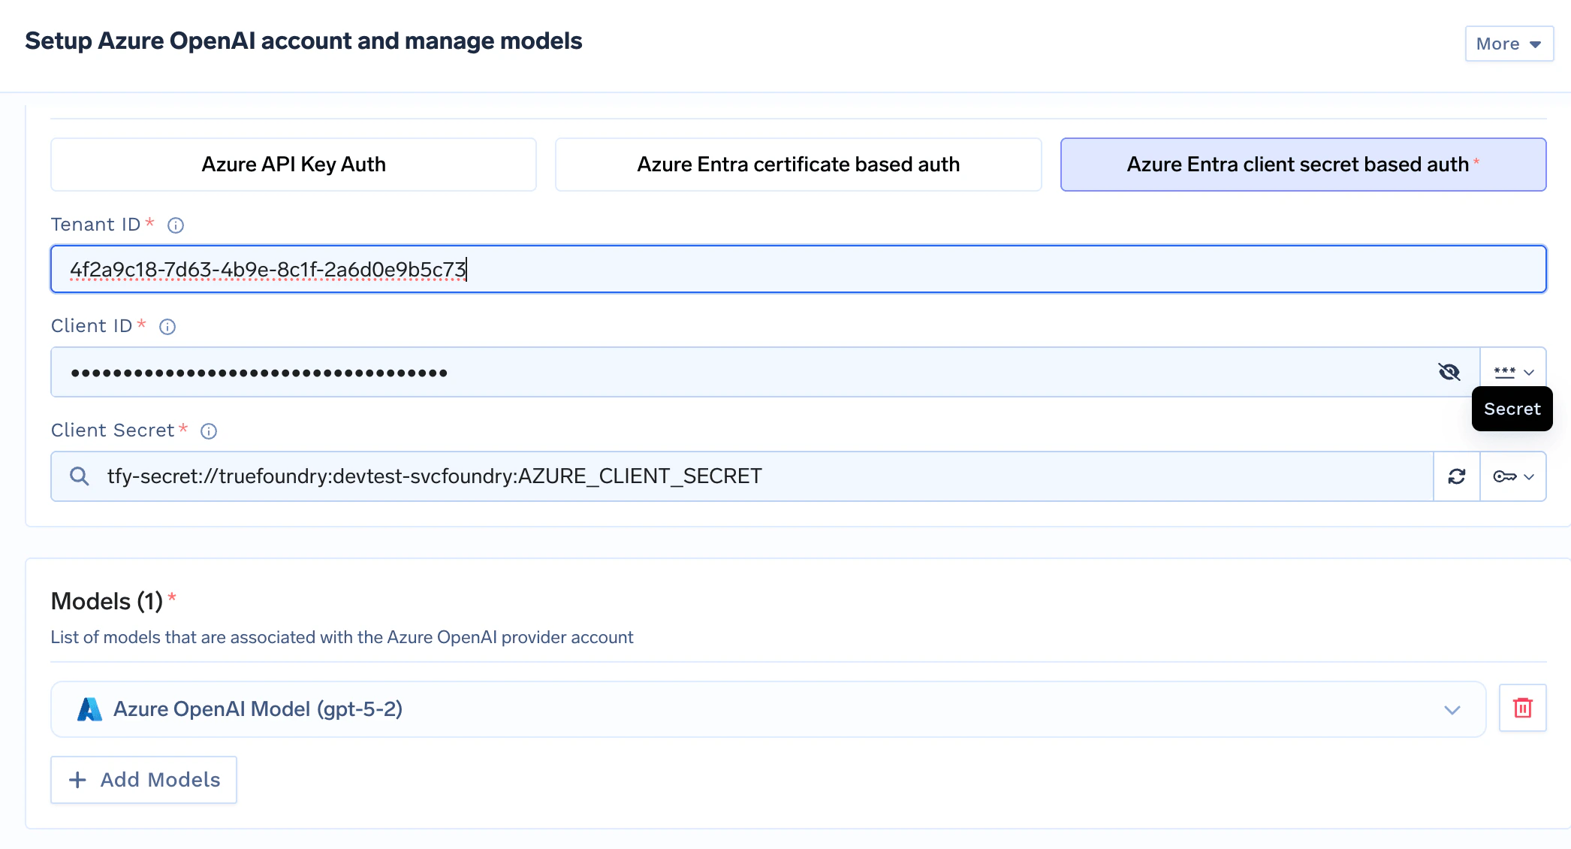Click the Azure logo icon on model row
1571x849 pixels.
click(x=89, y=709)
